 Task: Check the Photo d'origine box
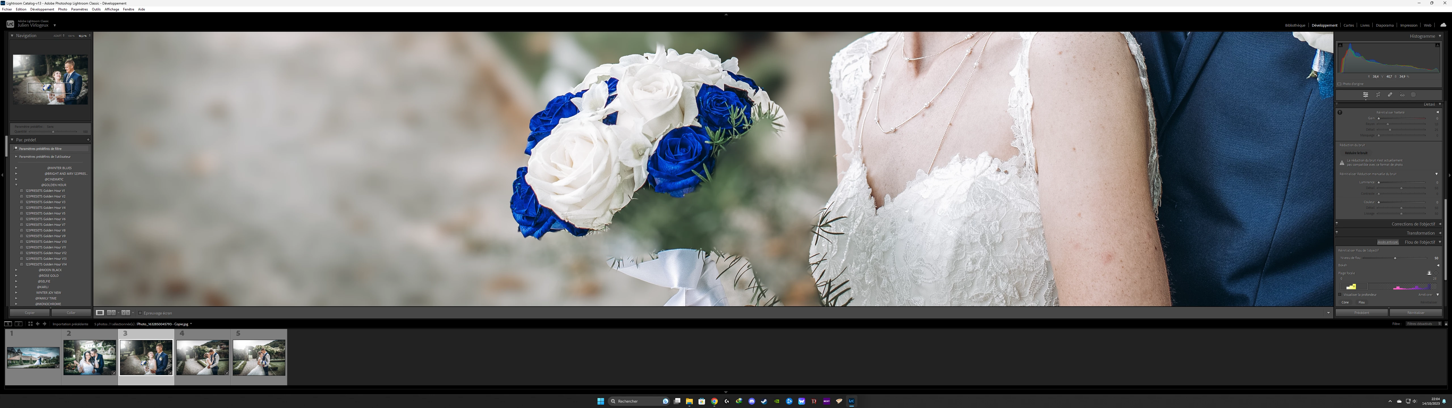coord(1339,84)
